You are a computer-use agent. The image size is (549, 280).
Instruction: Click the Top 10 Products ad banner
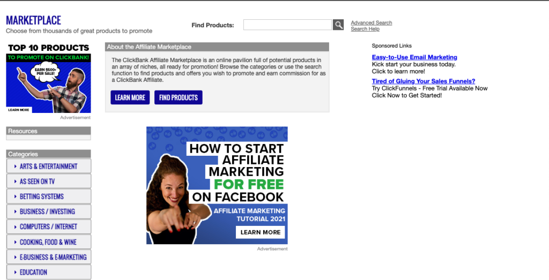pyautogui.click(x=48, y=78)
